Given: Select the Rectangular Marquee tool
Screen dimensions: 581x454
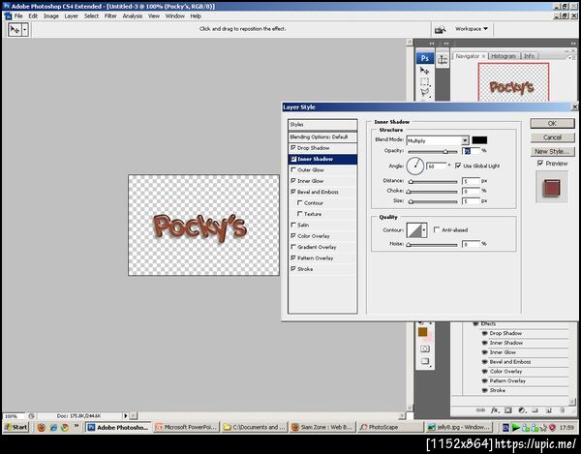Looking at the screenshot, I should point(425,81).
